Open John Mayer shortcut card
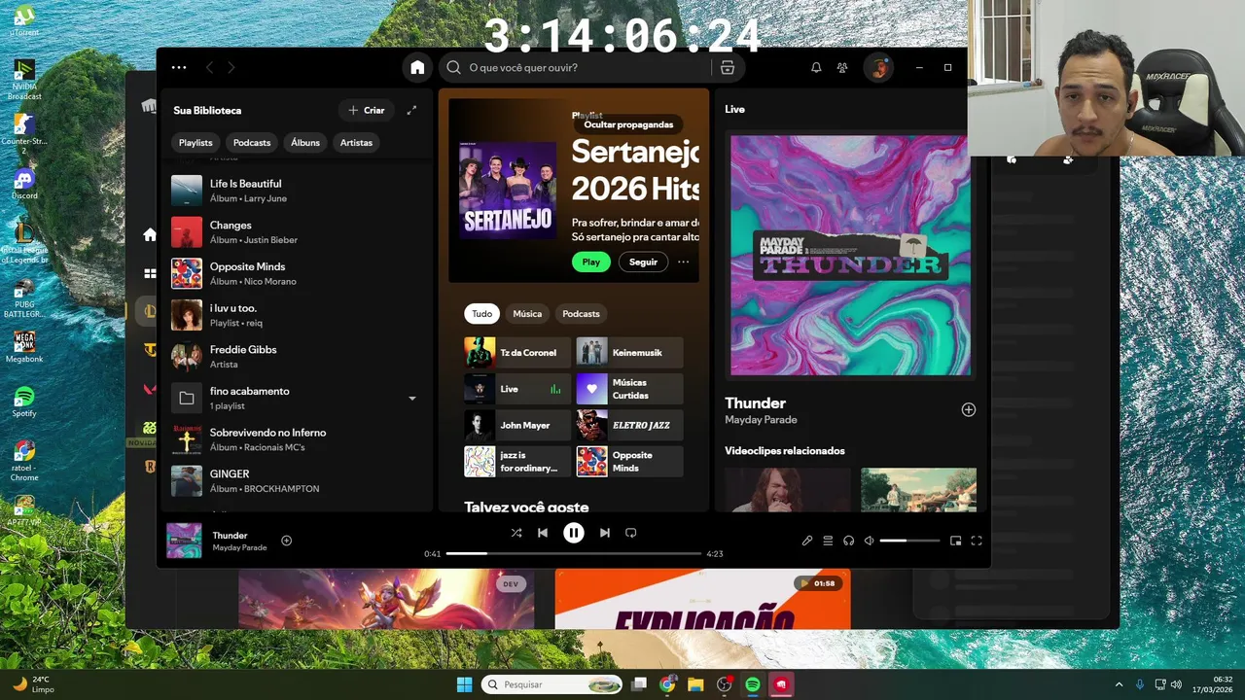The width and height of the screenshot is (1245, 700). [x=517, y=425]
